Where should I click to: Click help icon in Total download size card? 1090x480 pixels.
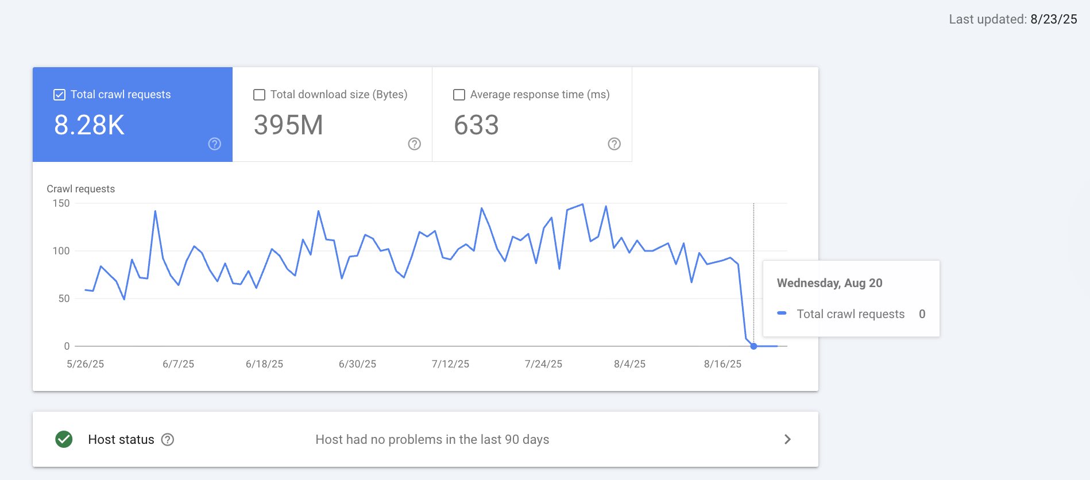pos(414,144)
